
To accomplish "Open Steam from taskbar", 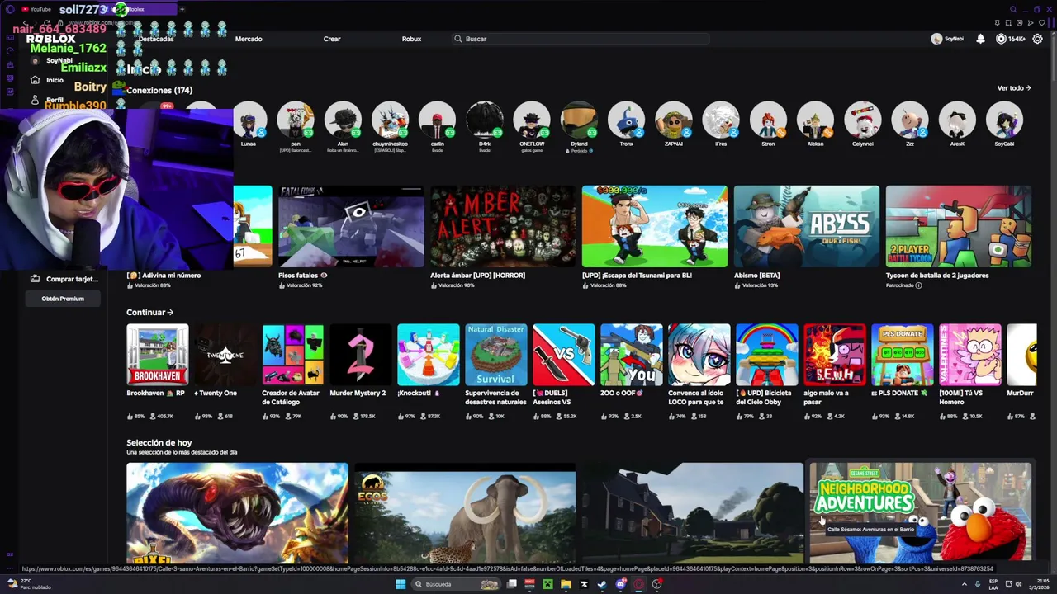I will (602, 584).
